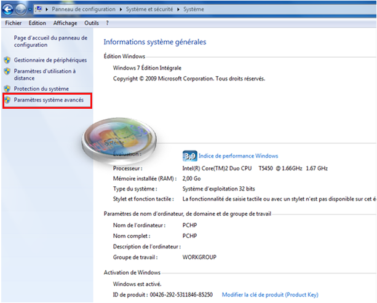The width and height of the screenshot is (377, 303).
Task: Click shield icon beside Paramètres système avancés
Action: tap(7, 100)
